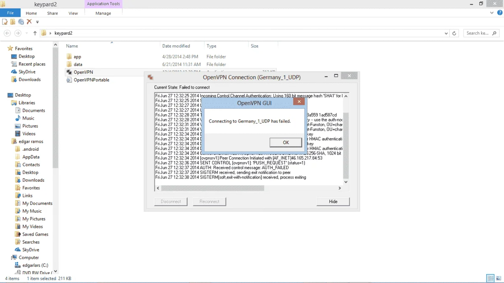Screen dimensions: 504x283
Task: Click the Back navigation arrow
Action: [x=7, y=33]
